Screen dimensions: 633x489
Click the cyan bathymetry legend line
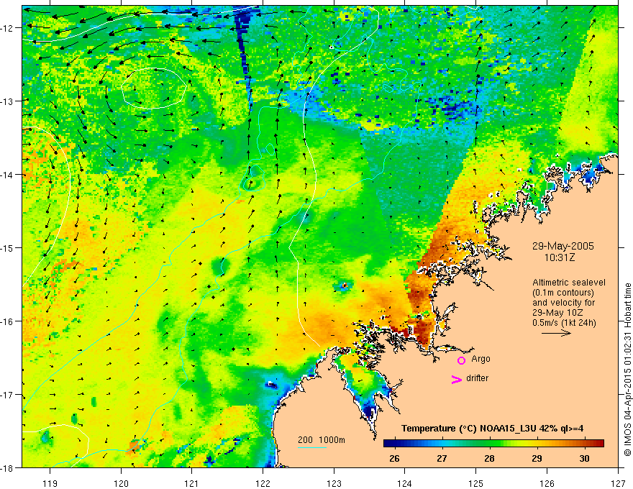312,447
